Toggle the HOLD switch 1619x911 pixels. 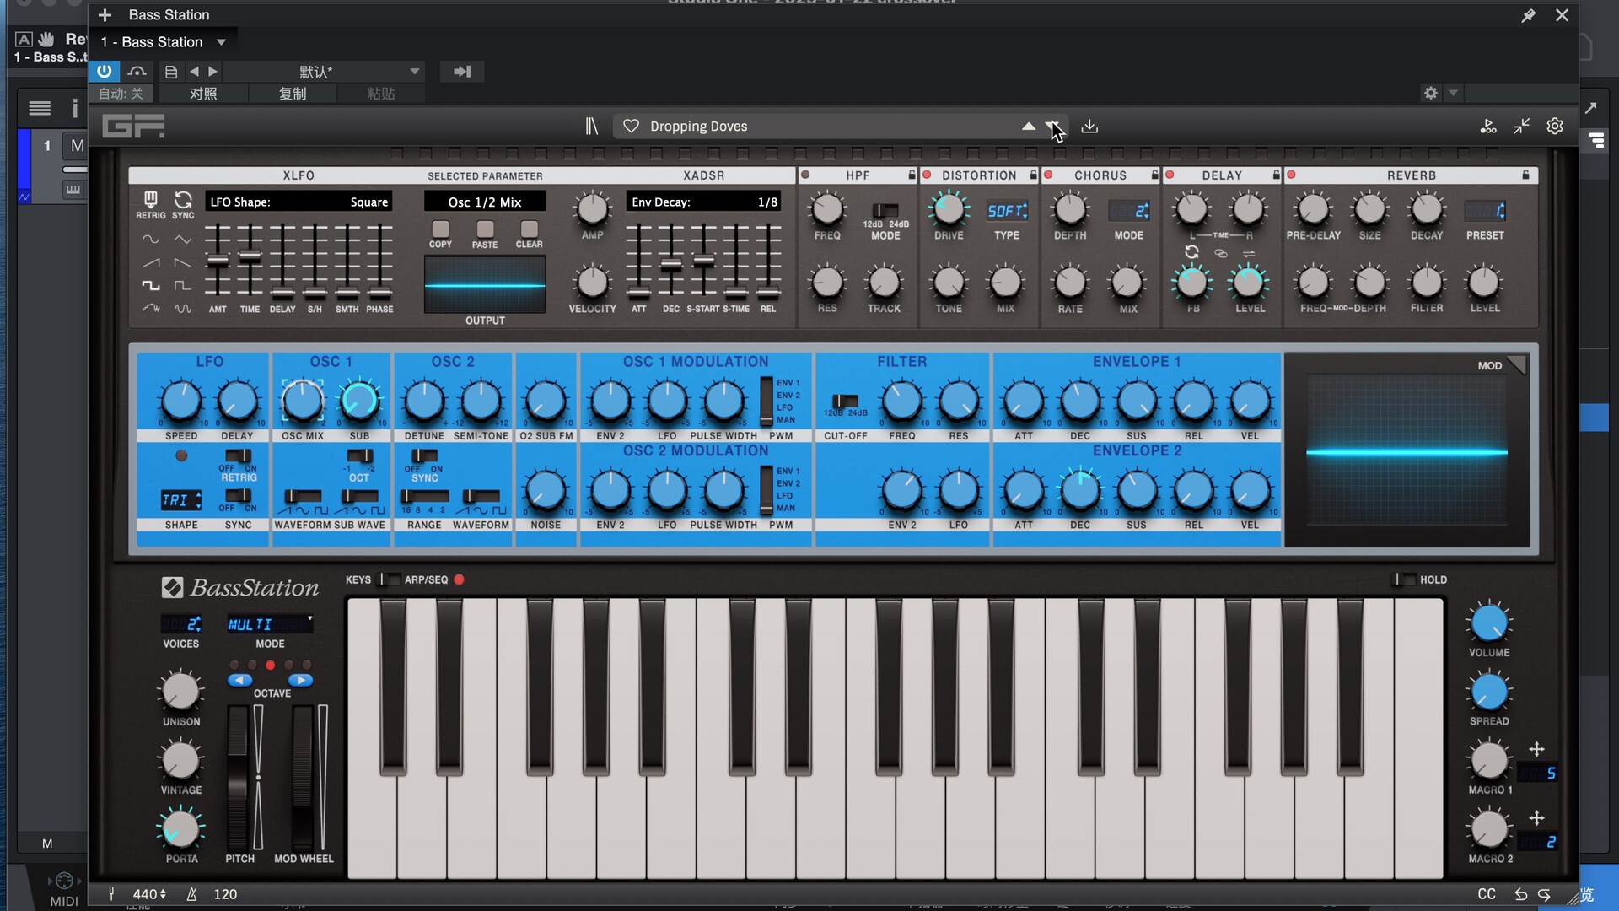click(1405, 579)
